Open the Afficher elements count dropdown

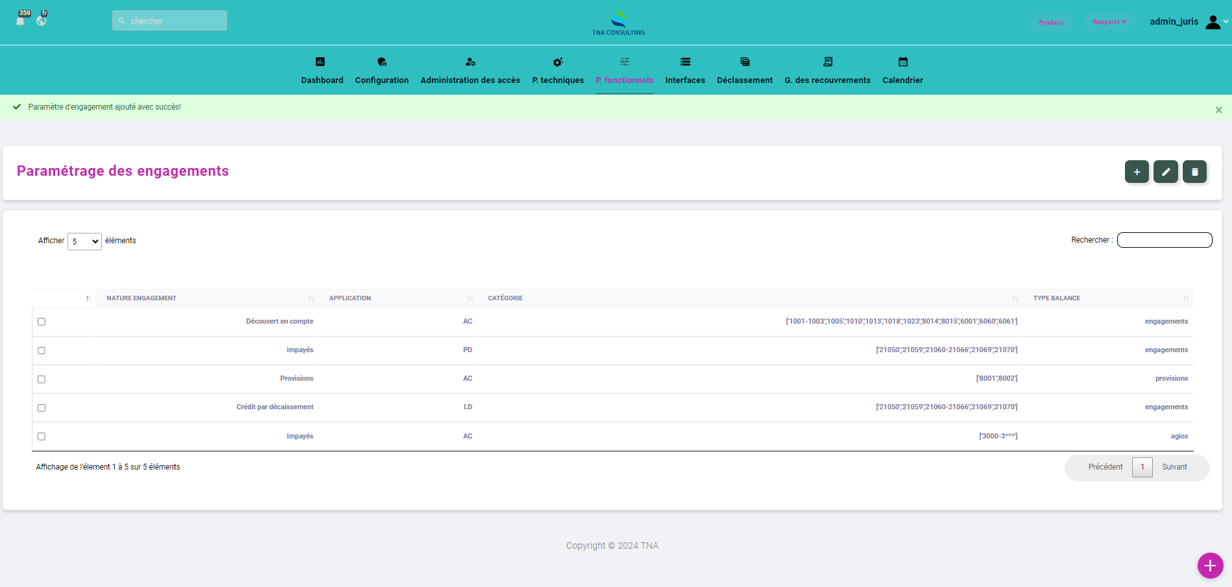[84, 241]
